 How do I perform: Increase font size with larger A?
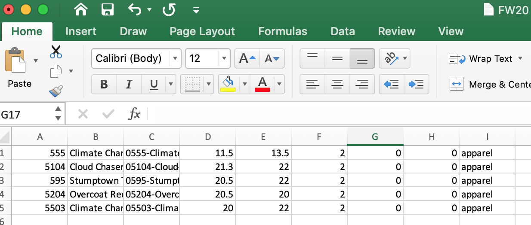pos(247,58)
